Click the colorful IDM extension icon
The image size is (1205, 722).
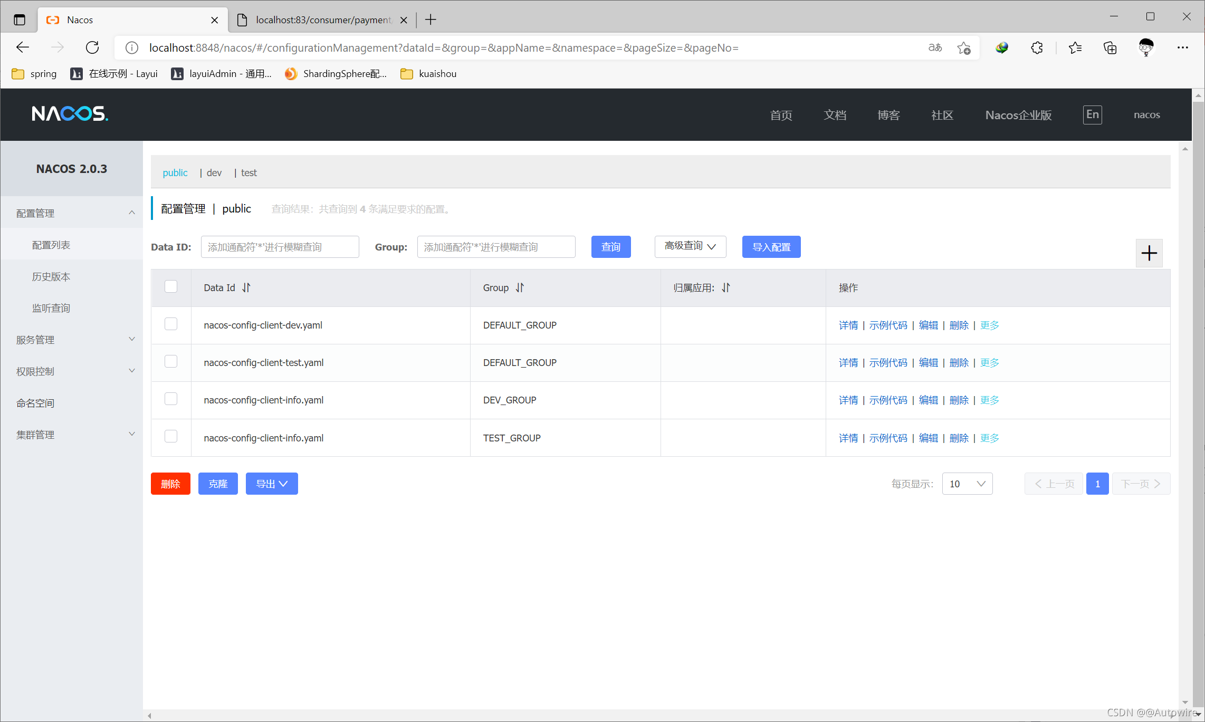click(1001, 48)
